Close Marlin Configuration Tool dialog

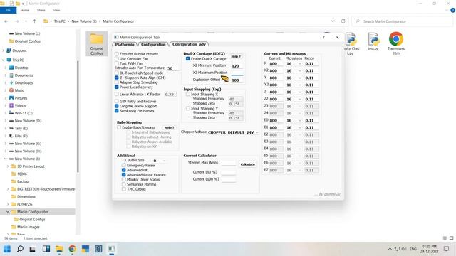[x=337, y=37]
